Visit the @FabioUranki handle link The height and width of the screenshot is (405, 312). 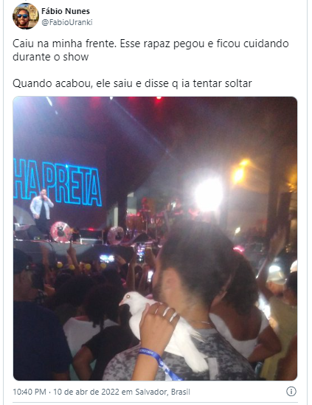(x=67, y=22)
